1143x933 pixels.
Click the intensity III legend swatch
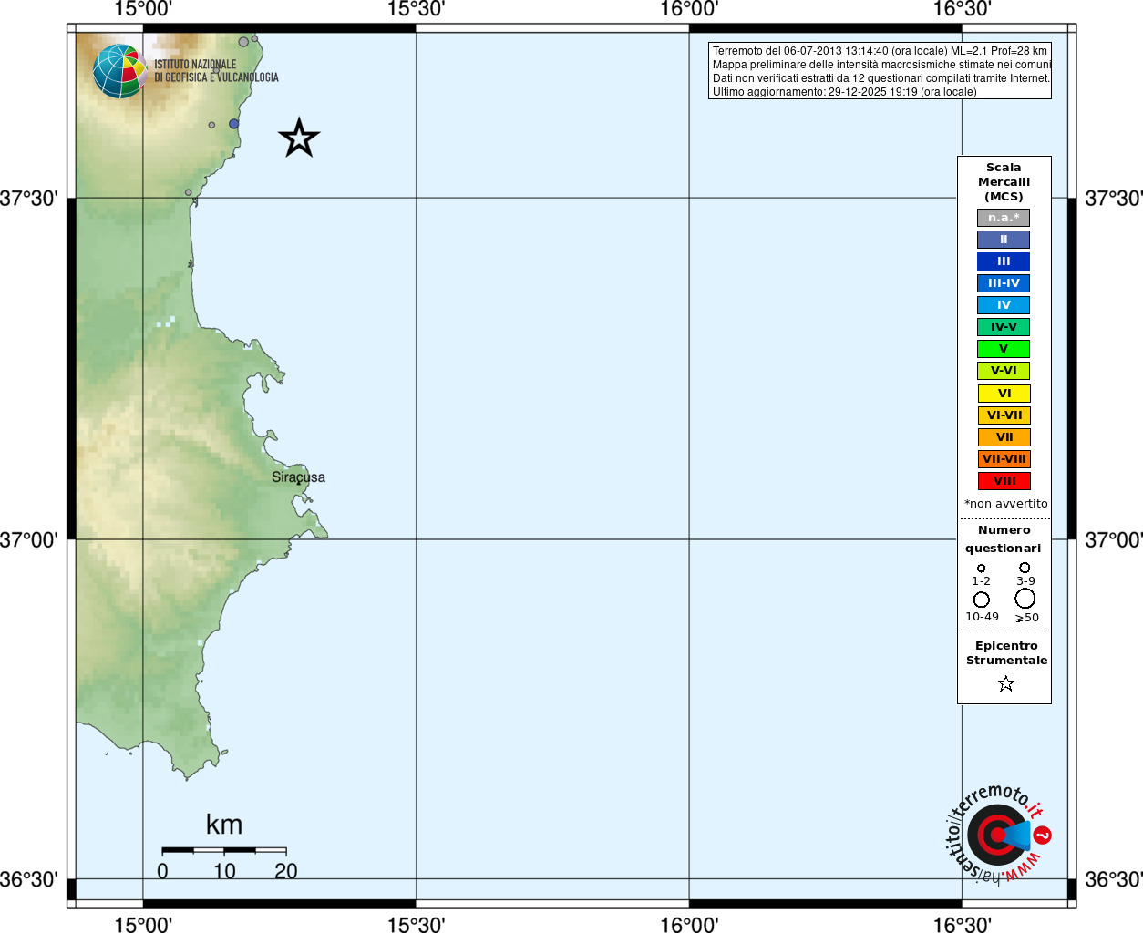coord(1004,261)
